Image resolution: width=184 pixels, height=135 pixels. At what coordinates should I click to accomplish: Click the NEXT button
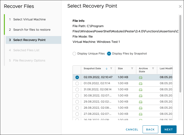tap(169, 129)
